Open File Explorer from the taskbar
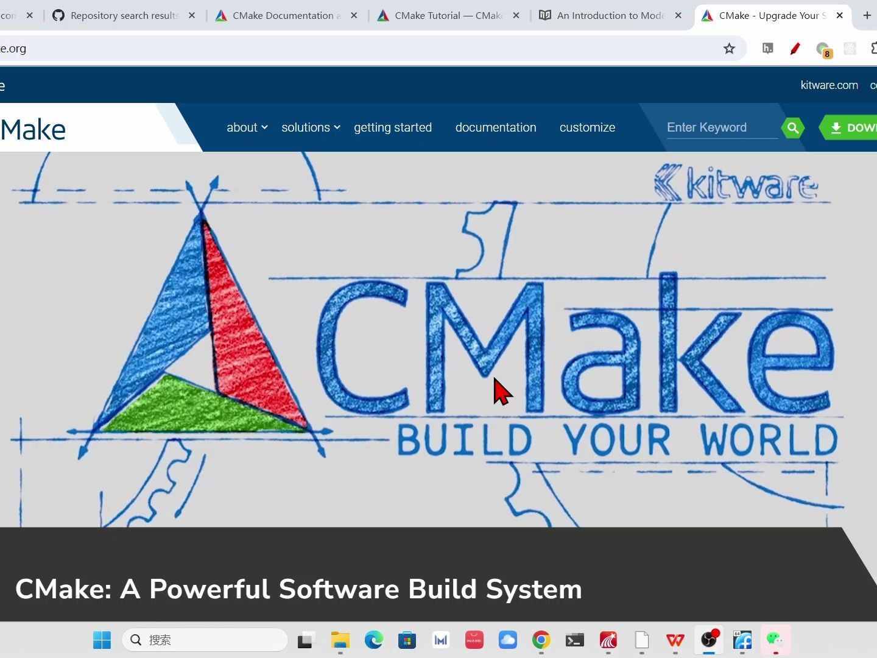The image size is (877, 658). point(340,640)
